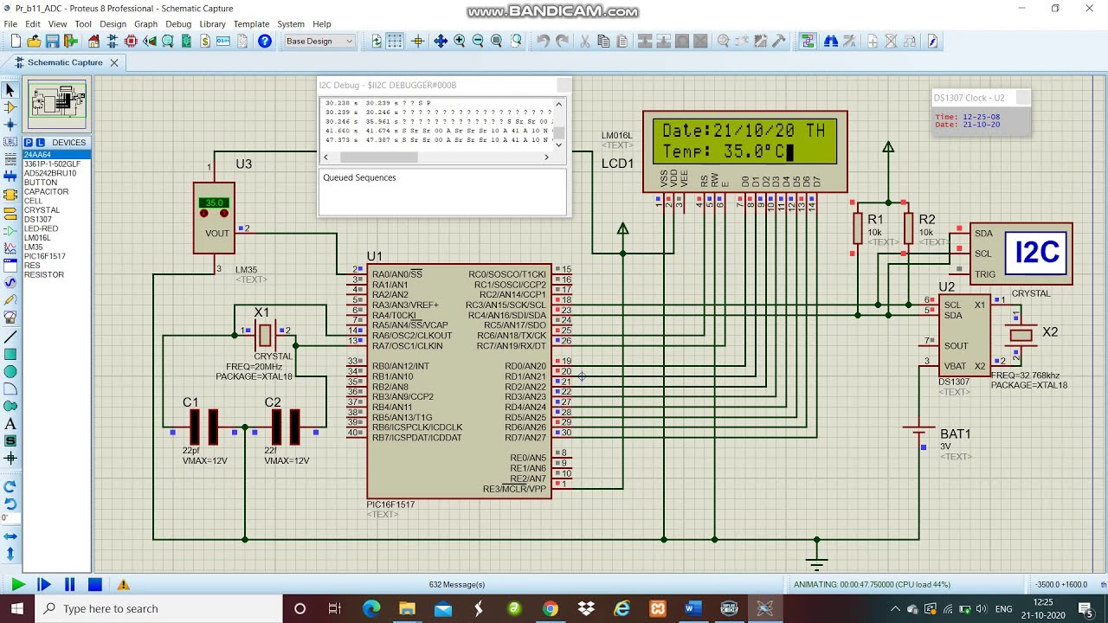Open the Base Design dropdown
This screenshot has height=623, width=1108.
tap(319, 41)
